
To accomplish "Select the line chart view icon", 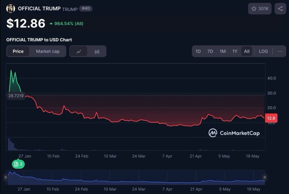I will click(x=79, y=52).
